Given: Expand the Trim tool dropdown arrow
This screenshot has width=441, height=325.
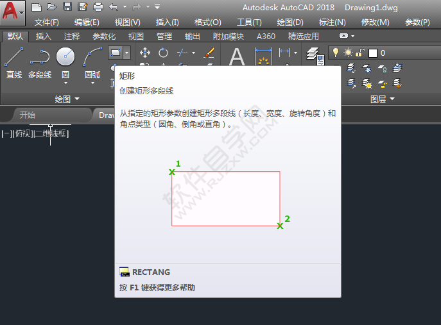Looking at the screenshot, I should coord(193,53).
